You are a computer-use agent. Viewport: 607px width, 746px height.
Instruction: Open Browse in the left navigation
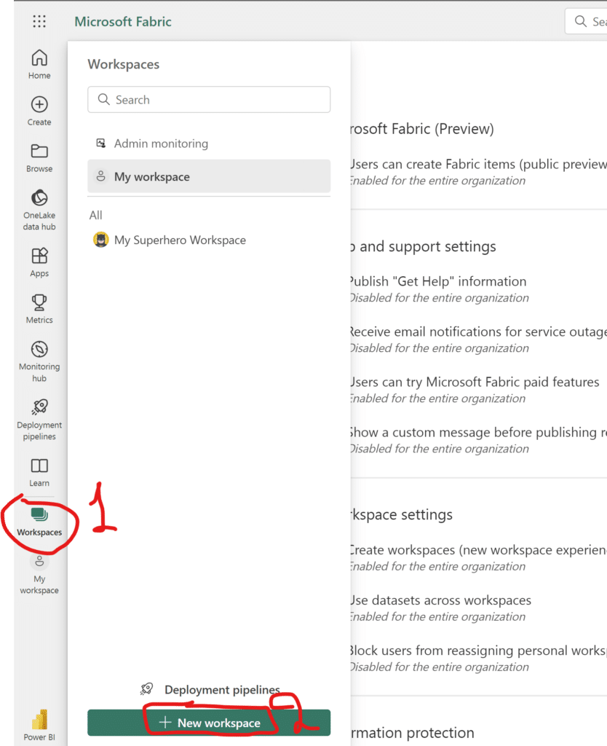(39, 157)
